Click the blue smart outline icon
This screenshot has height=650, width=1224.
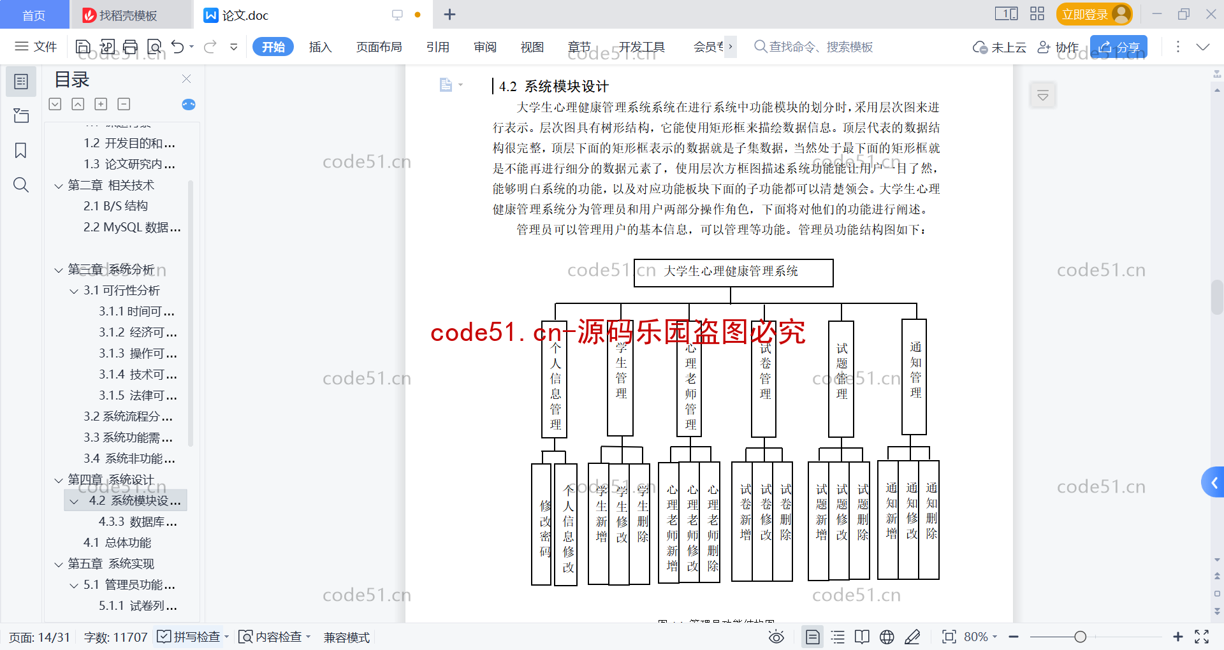(x=189, y=105)
